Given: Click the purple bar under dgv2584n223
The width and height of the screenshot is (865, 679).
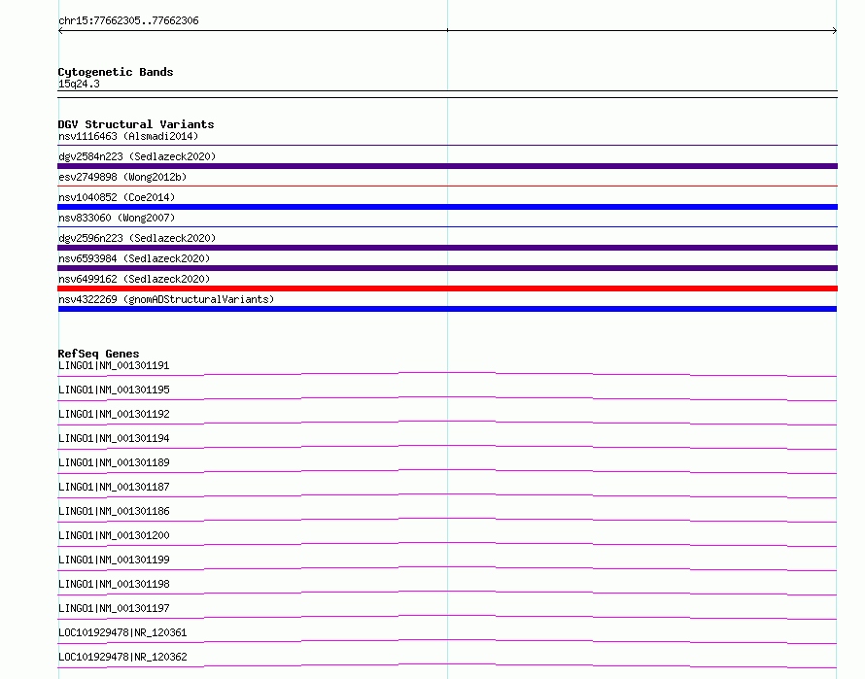Looking at the screenshot, I should pos(447,166).
